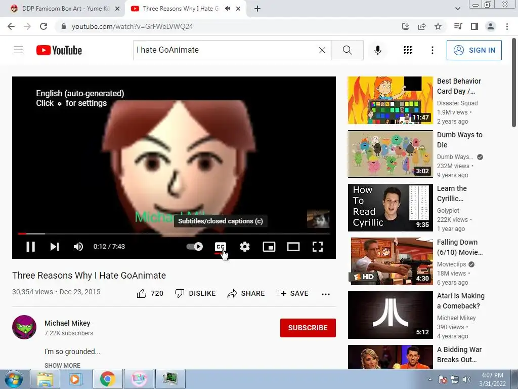Viewport: 518px width, 389px height.
Task: Switch to theater mode
Action: pos(293,247)
